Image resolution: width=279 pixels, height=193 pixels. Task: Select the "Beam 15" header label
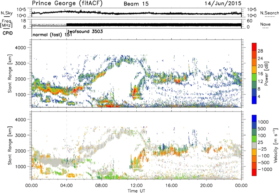point(136,4)
